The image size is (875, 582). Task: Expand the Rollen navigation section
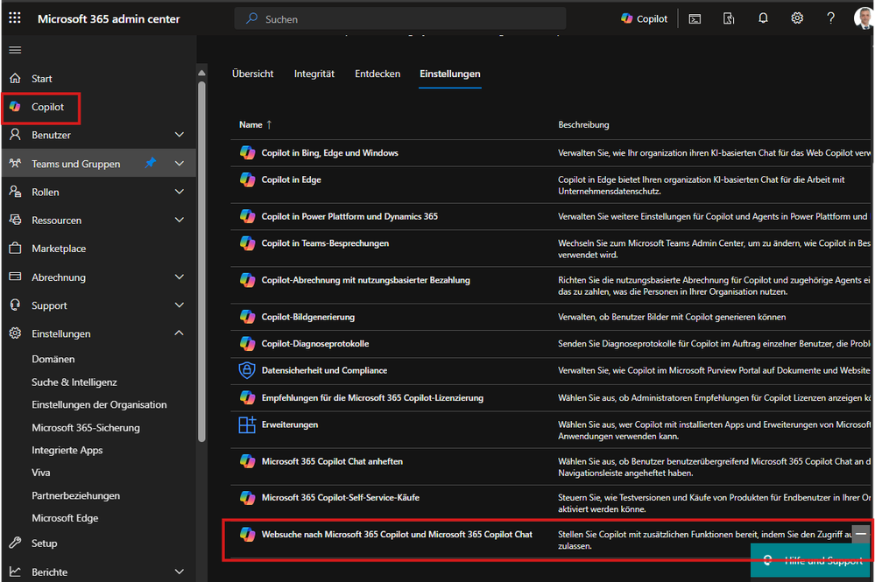coord(180,192)
